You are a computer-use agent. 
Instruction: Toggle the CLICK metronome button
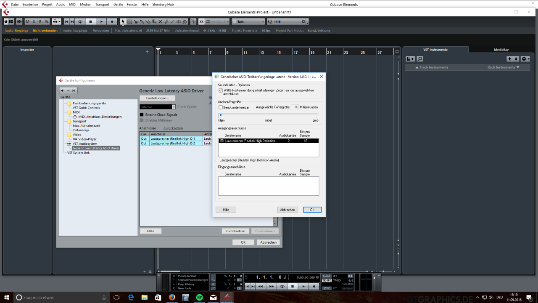tap(327, 276)
